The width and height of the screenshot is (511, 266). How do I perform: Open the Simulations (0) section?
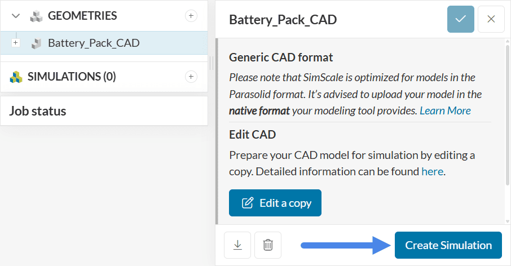pos(72,77)
